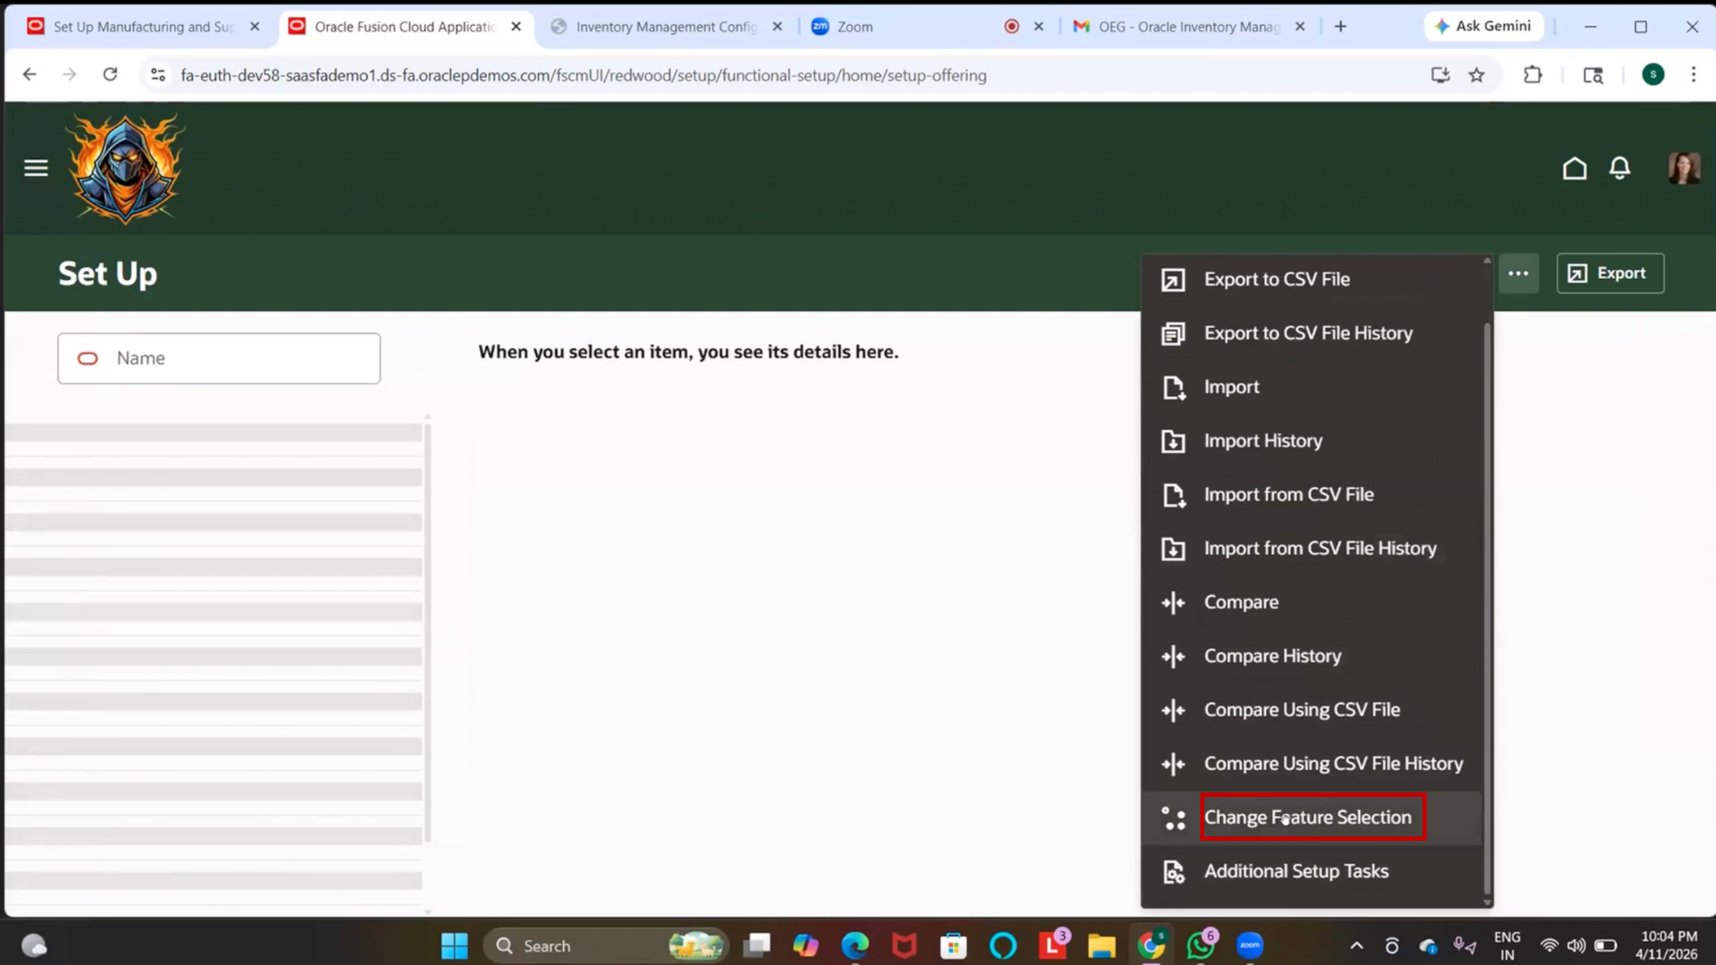This screenshot has width=1716, height=965.
Task: Click Ask Gemini button
Action: 1484,27
